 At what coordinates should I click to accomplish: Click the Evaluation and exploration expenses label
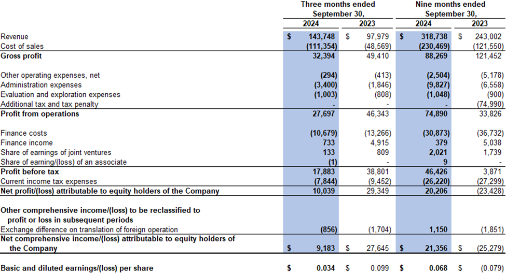(60, 95)
